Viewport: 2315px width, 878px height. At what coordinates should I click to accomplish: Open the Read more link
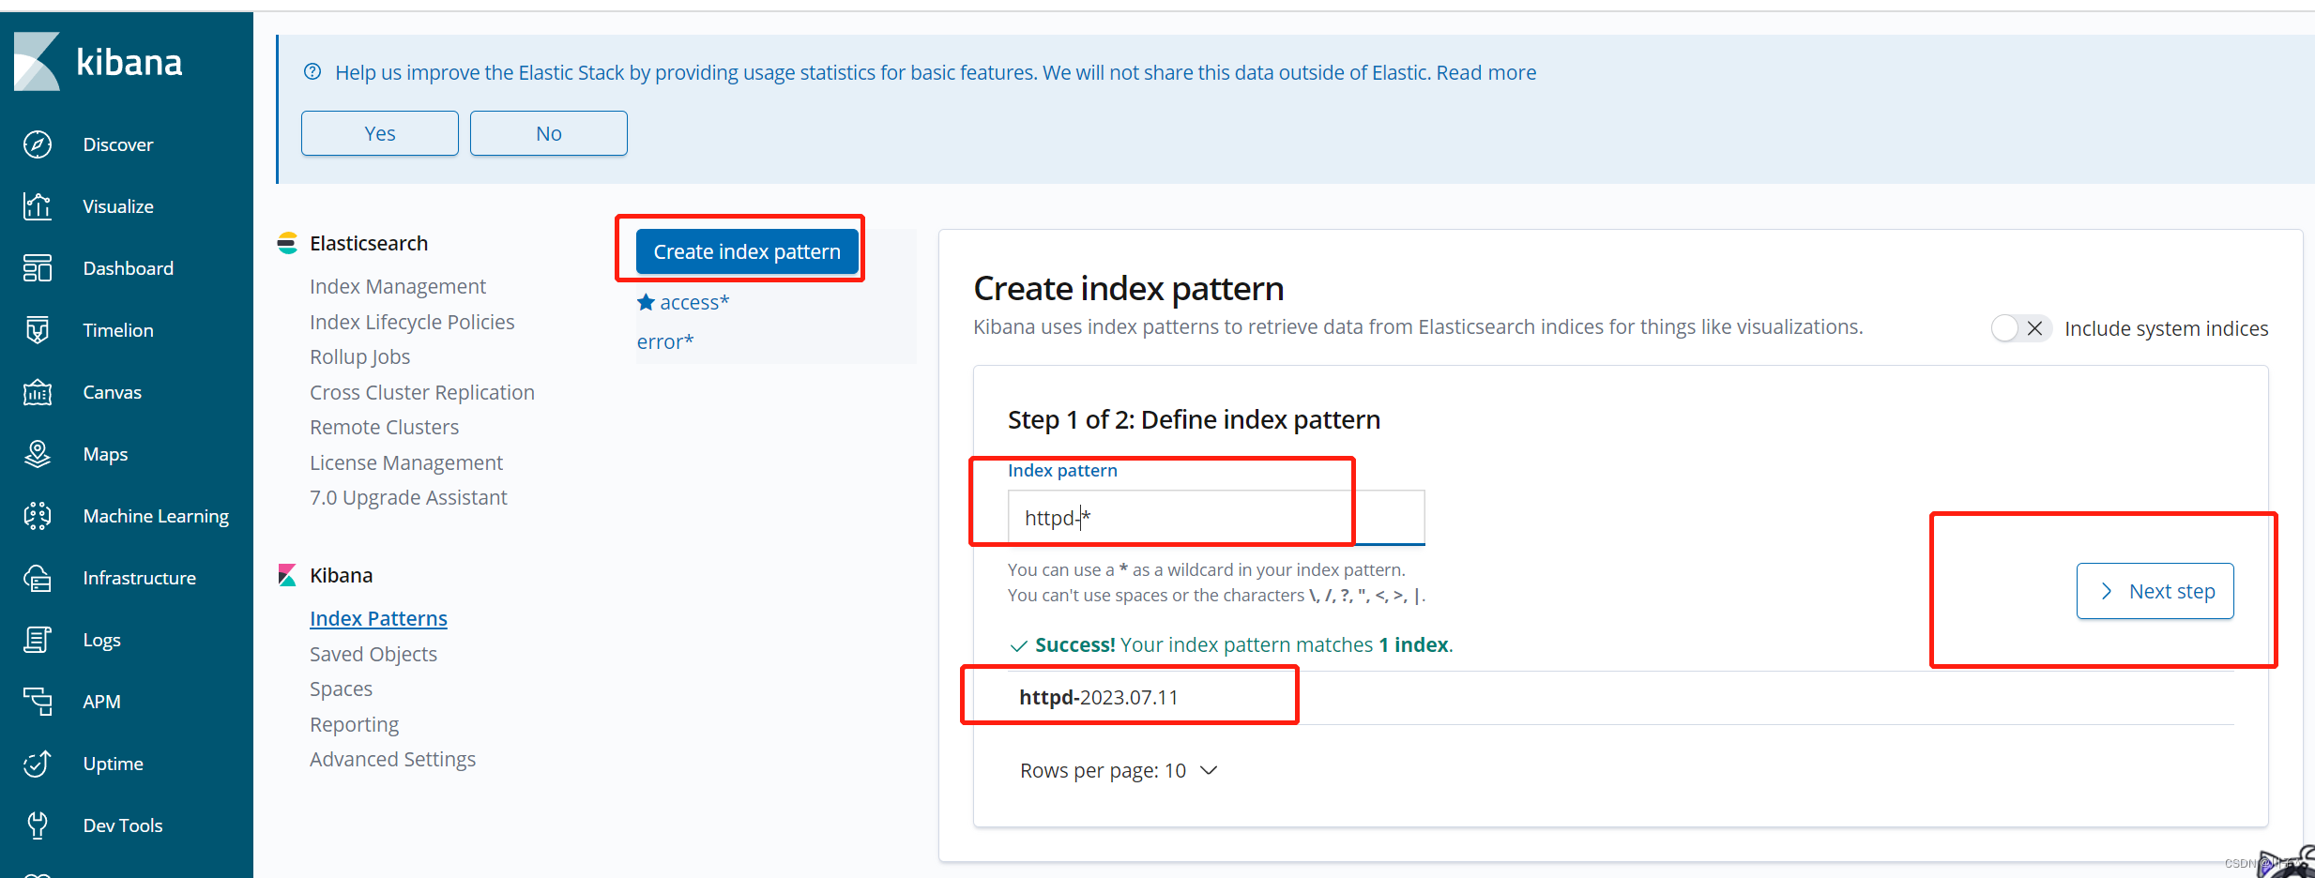click(1486, 72)
